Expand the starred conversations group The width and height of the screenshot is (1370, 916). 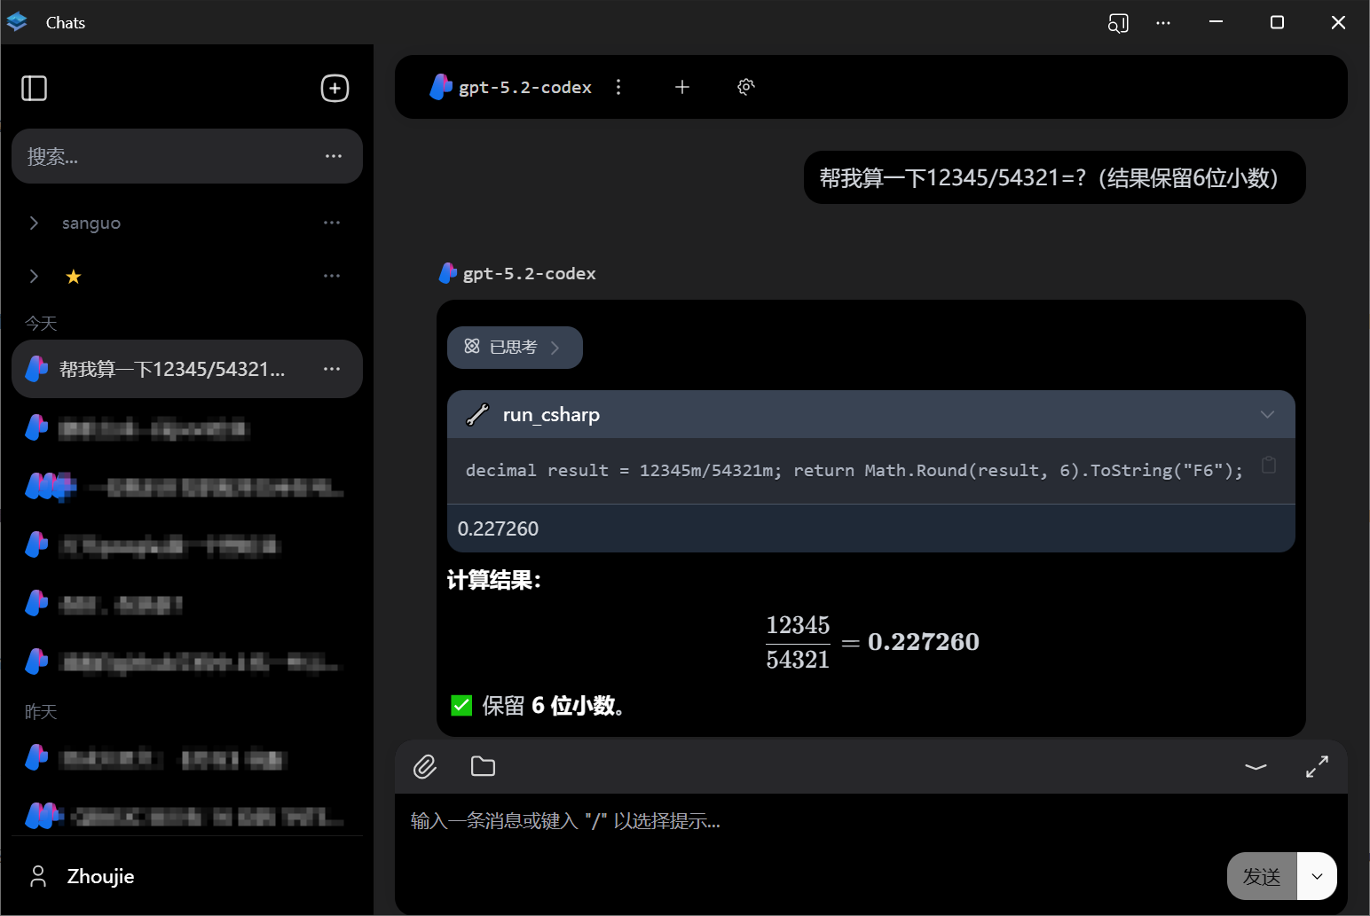click(x=34, y=276)
